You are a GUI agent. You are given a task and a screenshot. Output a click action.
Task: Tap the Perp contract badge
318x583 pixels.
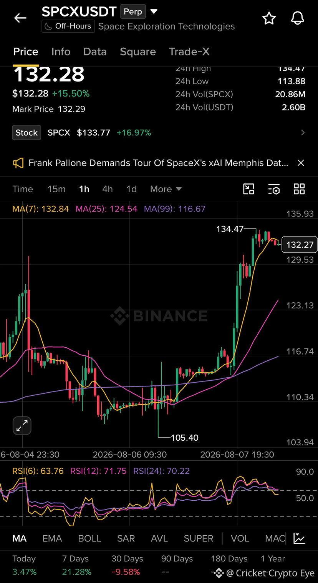133,12
